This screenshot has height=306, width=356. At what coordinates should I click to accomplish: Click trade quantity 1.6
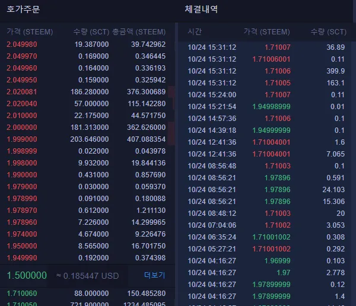[339, 142]
